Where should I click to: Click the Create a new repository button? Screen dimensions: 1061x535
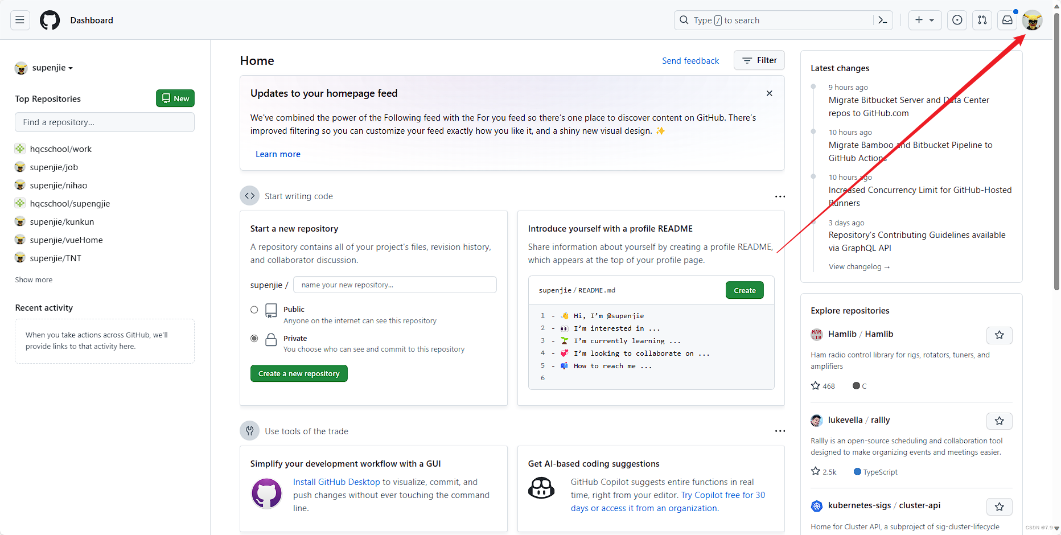[299, 374]
